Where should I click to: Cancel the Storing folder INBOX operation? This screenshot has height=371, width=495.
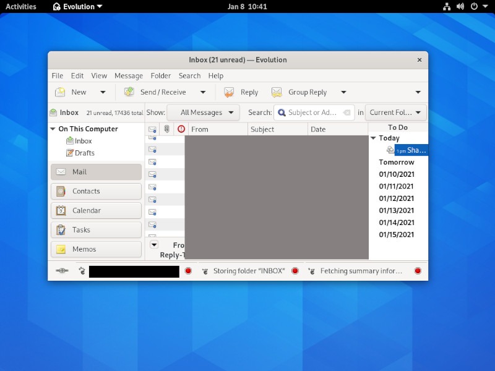(x=295, y=270)
